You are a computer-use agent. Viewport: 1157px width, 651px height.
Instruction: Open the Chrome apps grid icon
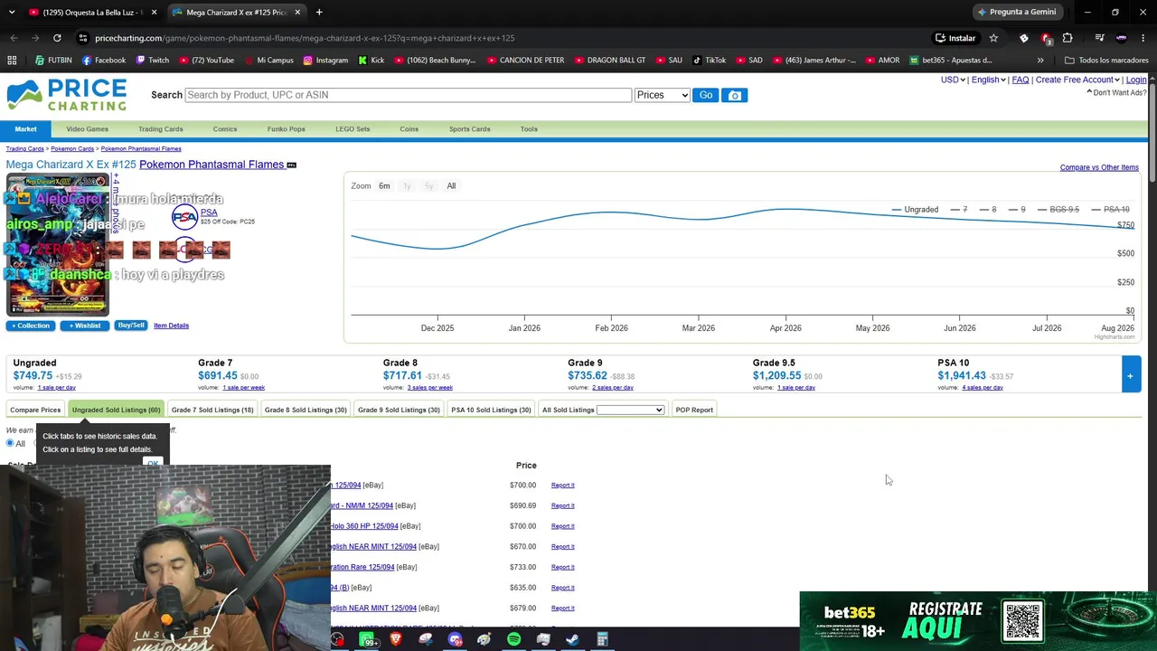(12, 61)
